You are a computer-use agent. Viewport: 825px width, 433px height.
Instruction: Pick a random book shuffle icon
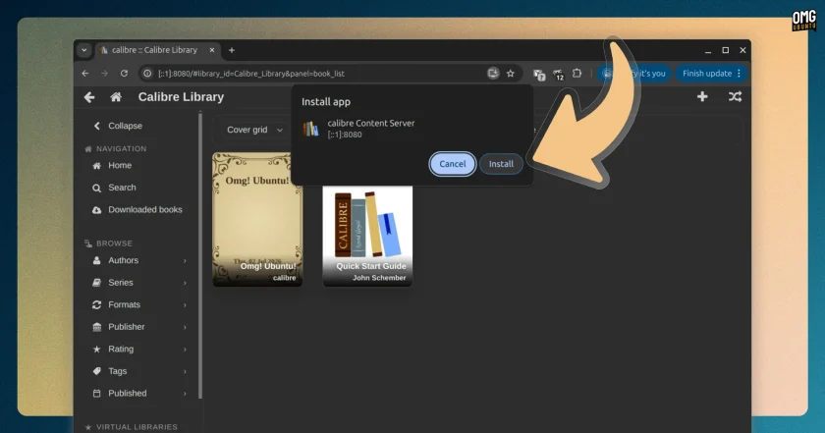[735, 97]
